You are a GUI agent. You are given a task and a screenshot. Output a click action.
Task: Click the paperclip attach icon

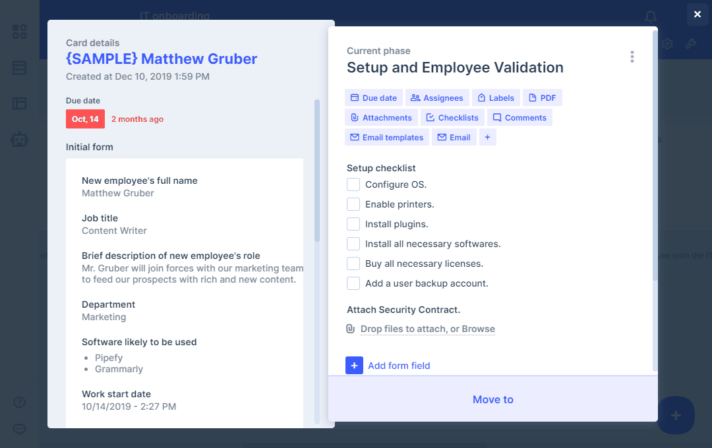(x=351, y=329)
